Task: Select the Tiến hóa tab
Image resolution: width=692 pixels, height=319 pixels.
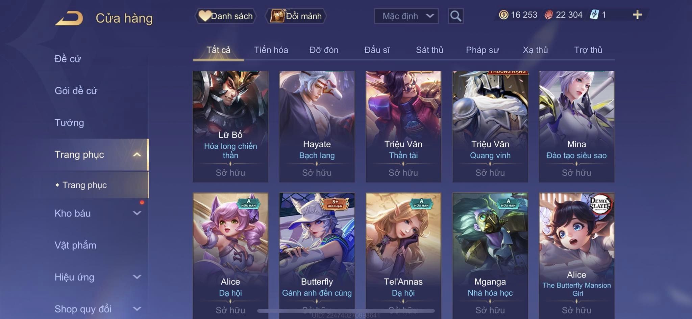Action: pyautogui.click(x=271, y=50)
